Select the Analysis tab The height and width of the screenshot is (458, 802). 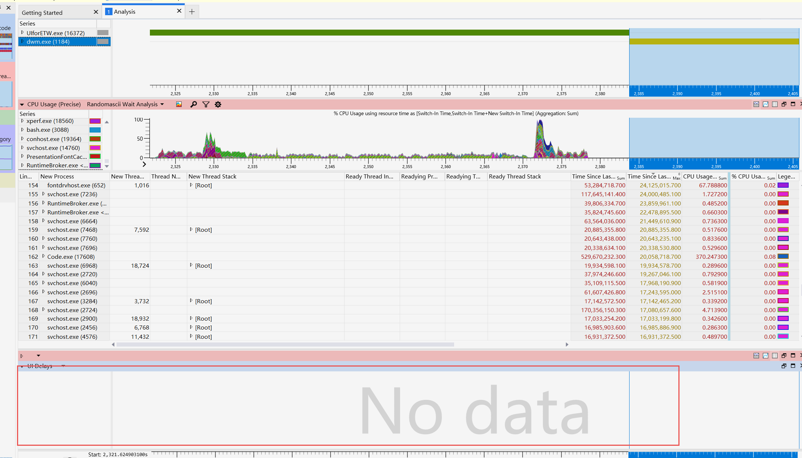tap(125, 11)
